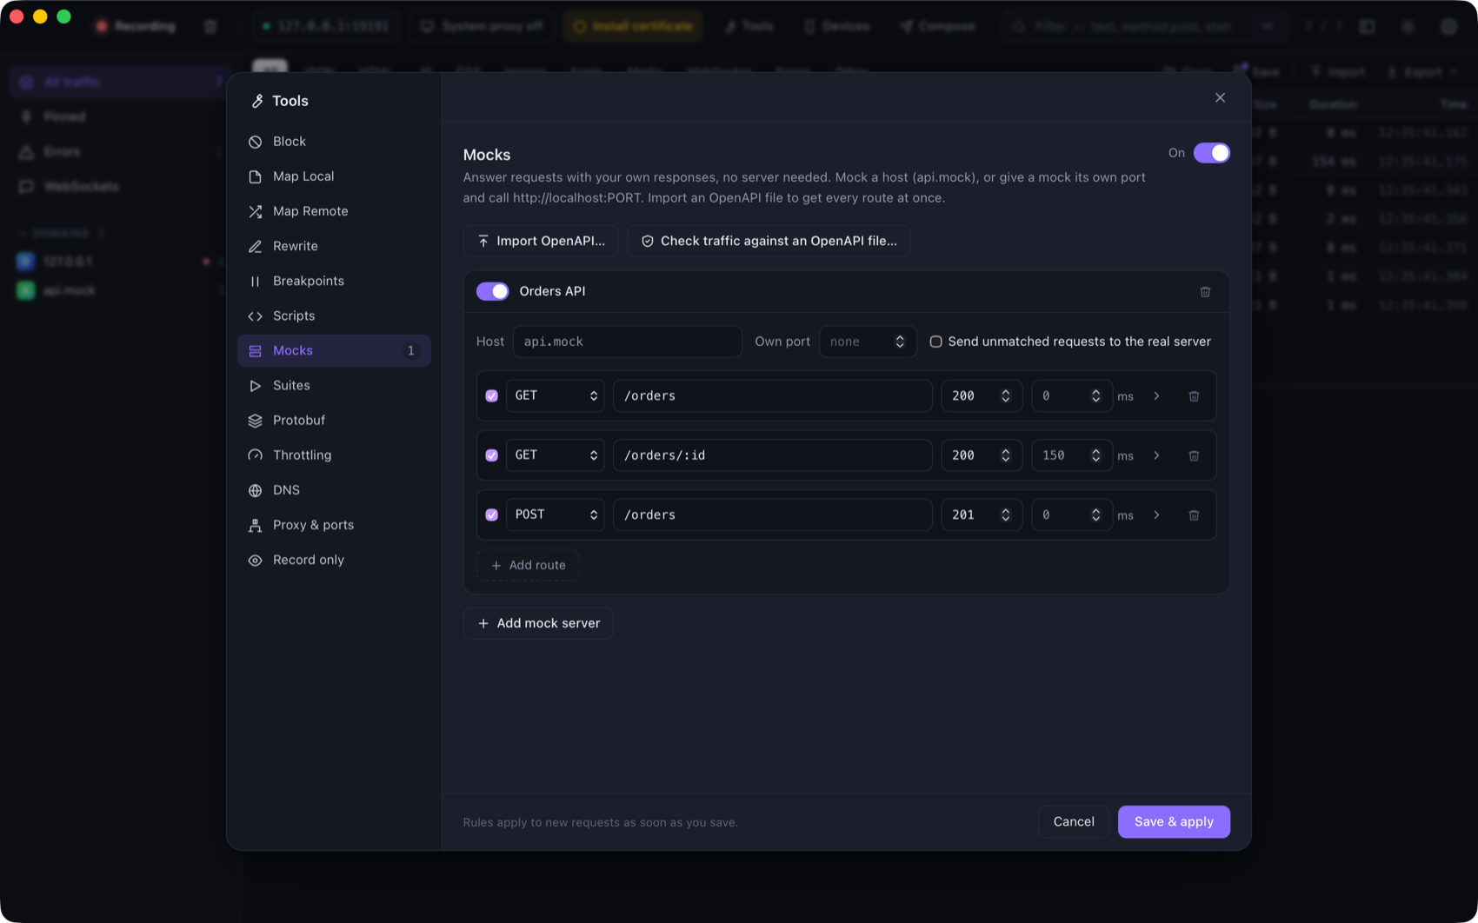Open the Map Local section

[334, 176]
